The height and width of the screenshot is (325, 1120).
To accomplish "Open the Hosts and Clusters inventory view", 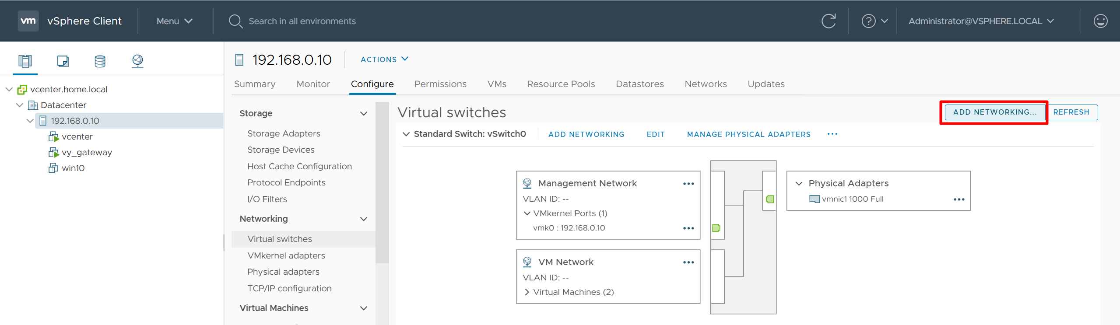I will click(25, 61).
